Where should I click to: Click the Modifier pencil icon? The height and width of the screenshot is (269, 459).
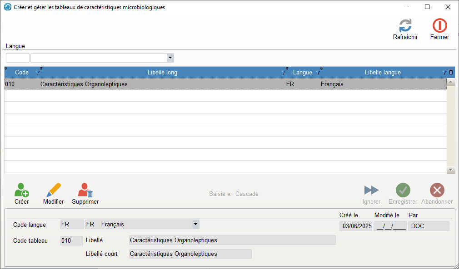click(x=54, y=190)
